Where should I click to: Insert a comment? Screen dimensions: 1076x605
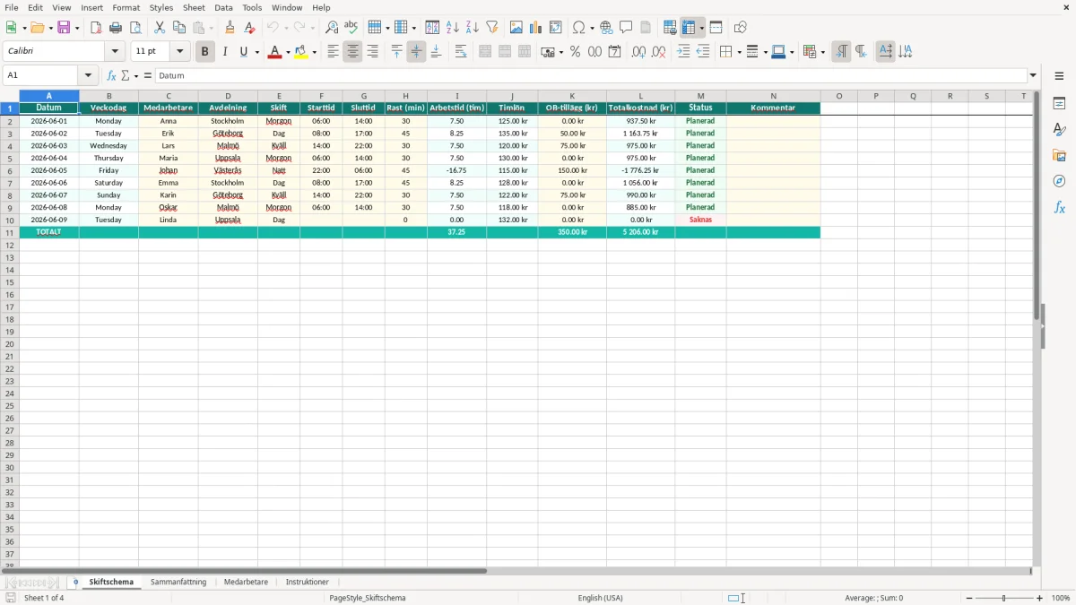tap(626, 27)
